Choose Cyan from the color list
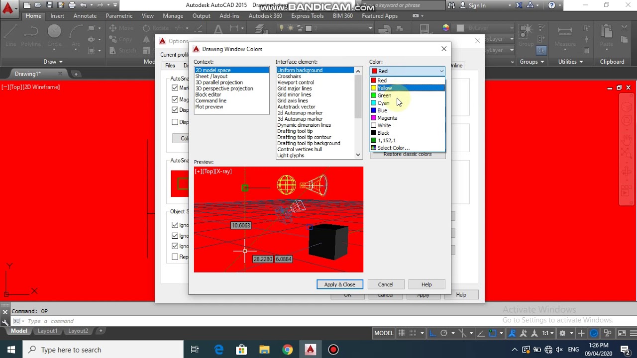 click(407, 103)
